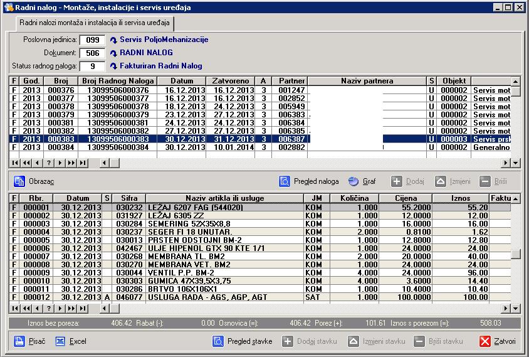Open Pregled naloga
This screenshot has height=357, width=529.
(309, 181)
